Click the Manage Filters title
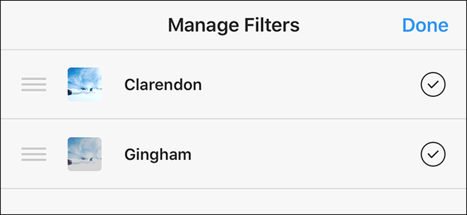The height and width of the screenshot is (215, 467). [234, 25]
